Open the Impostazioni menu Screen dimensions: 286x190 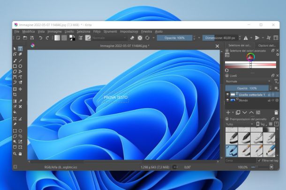129,31
